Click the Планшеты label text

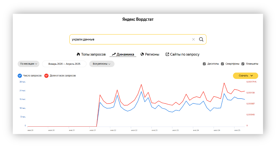pyautogui.click(x=252, y=64)
